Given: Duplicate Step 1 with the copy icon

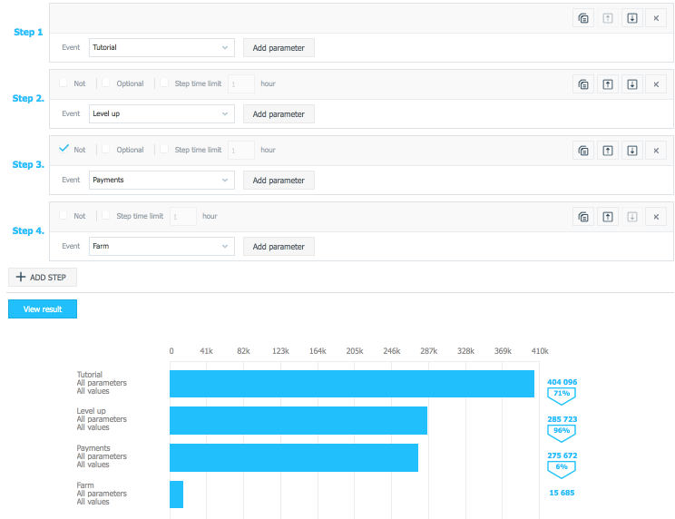Looking at the screenshot, I should coord(583,18).
